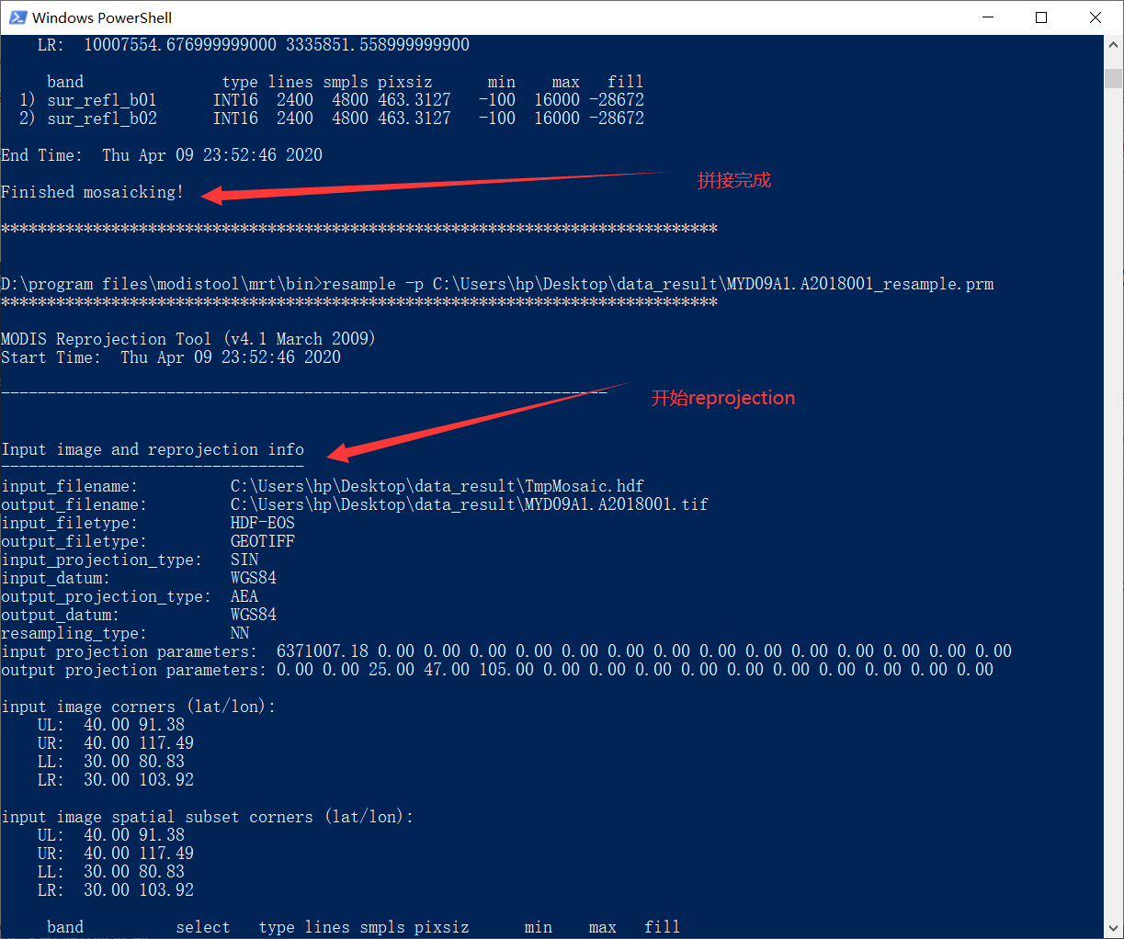
Task: Click the 'Input image and reprojection info' heading
Action: coord(153,448)
